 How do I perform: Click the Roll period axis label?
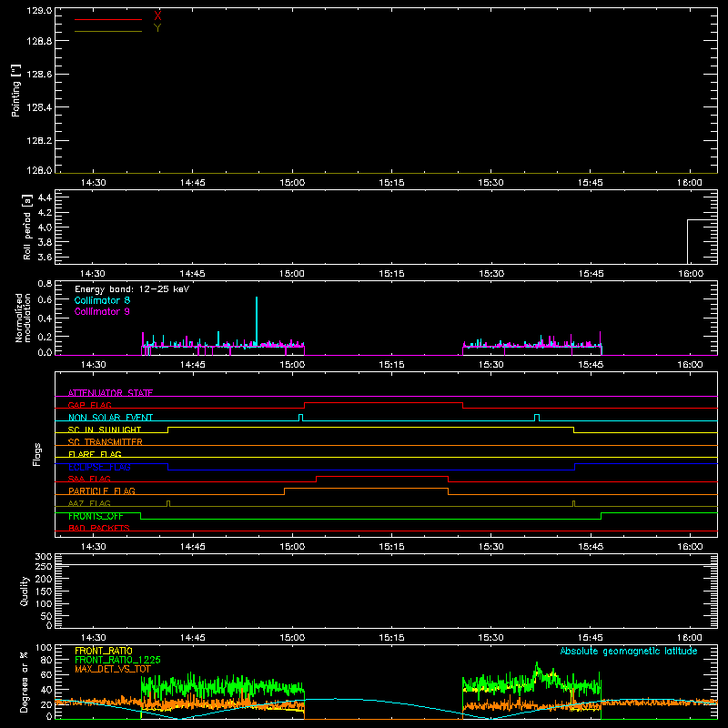point(27,227)
